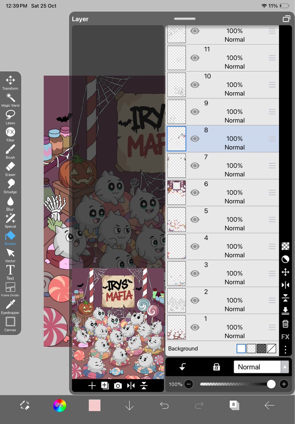Flip layer horizontally in preview bar
The image size is (295, 424).
pyautogui.click(x=131, y=385)
